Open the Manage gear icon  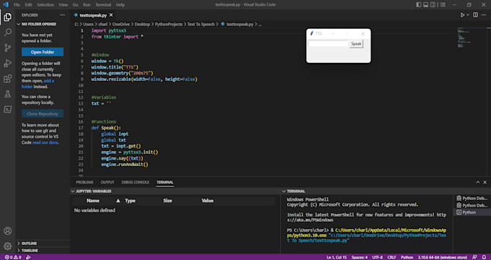[7, 246]
